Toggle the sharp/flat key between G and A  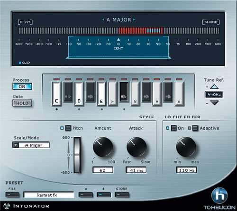[x=146, y=91]
